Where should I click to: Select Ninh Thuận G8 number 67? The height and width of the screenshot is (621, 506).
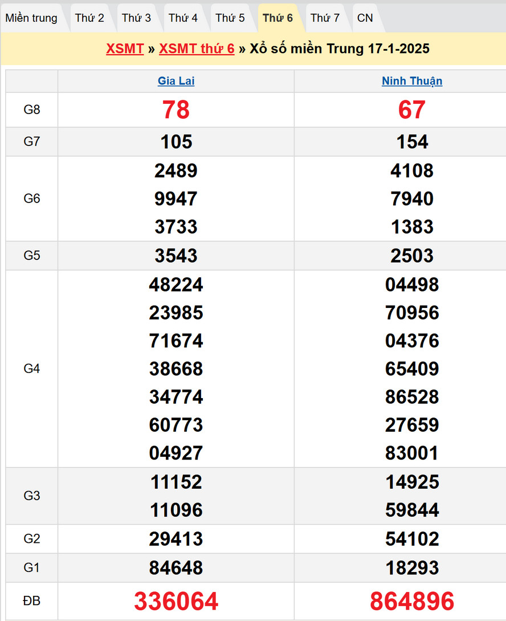pyautogui.click(x=412, y=109)
